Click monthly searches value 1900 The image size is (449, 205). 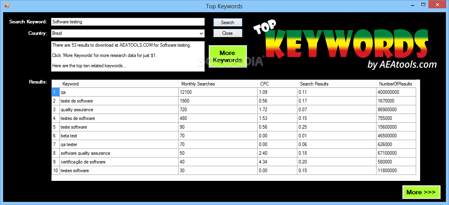218,101
